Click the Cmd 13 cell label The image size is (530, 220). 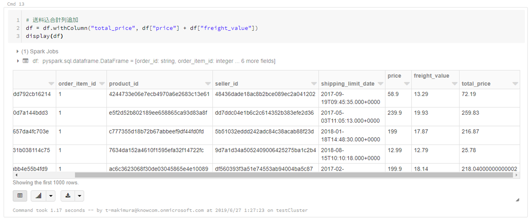[x=16, y=4]
